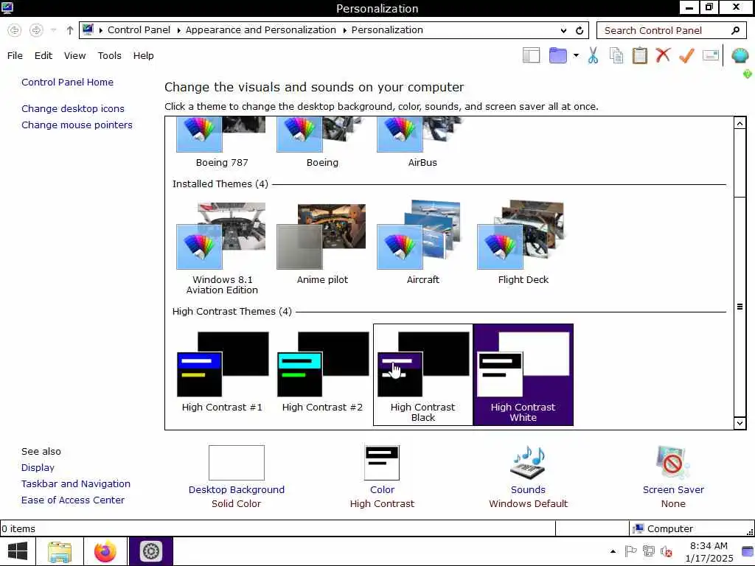This screenshot has height=566, width=755.
Task: Click the Windows Start button
Action: 18,551
